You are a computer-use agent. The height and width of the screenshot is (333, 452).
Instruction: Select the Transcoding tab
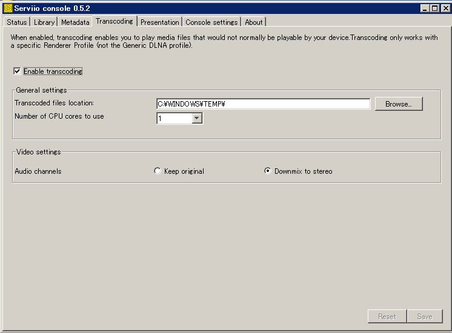(114, 21)
